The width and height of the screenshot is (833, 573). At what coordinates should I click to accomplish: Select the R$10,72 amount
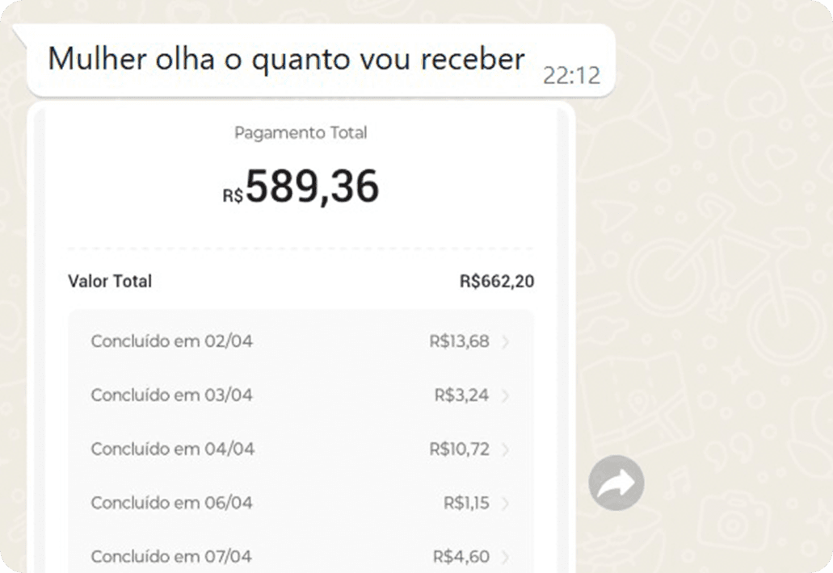[459, 450]
